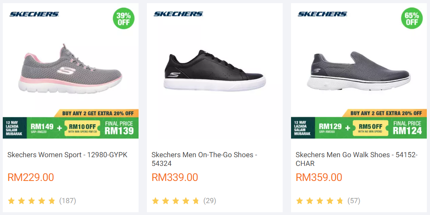Click the Skechers logo on the Go Walk card

tap(322, 14)
